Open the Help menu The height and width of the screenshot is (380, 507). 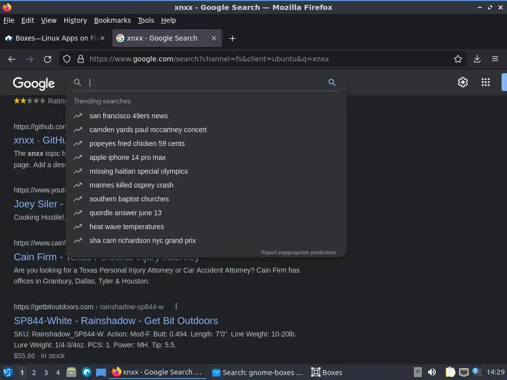pyautogui.click(x=168, y=20)
